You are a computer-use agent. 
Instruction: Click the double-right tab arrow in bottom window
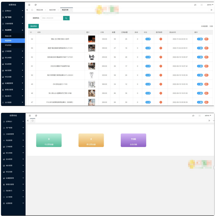(x=209, y=121)
